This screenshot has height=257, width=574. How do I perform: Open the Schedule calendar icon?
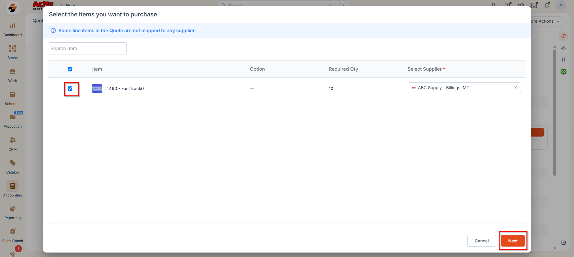pyautogui.click(x=13, y=94)
